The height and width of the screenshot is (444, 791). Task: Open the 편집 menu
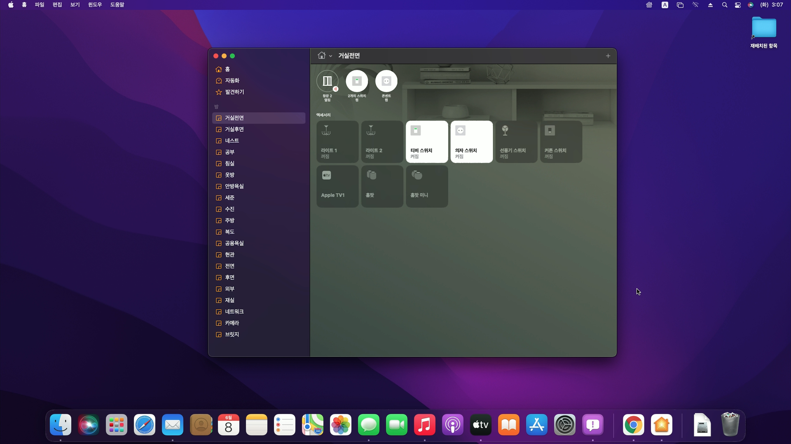[x=57, y=5]
